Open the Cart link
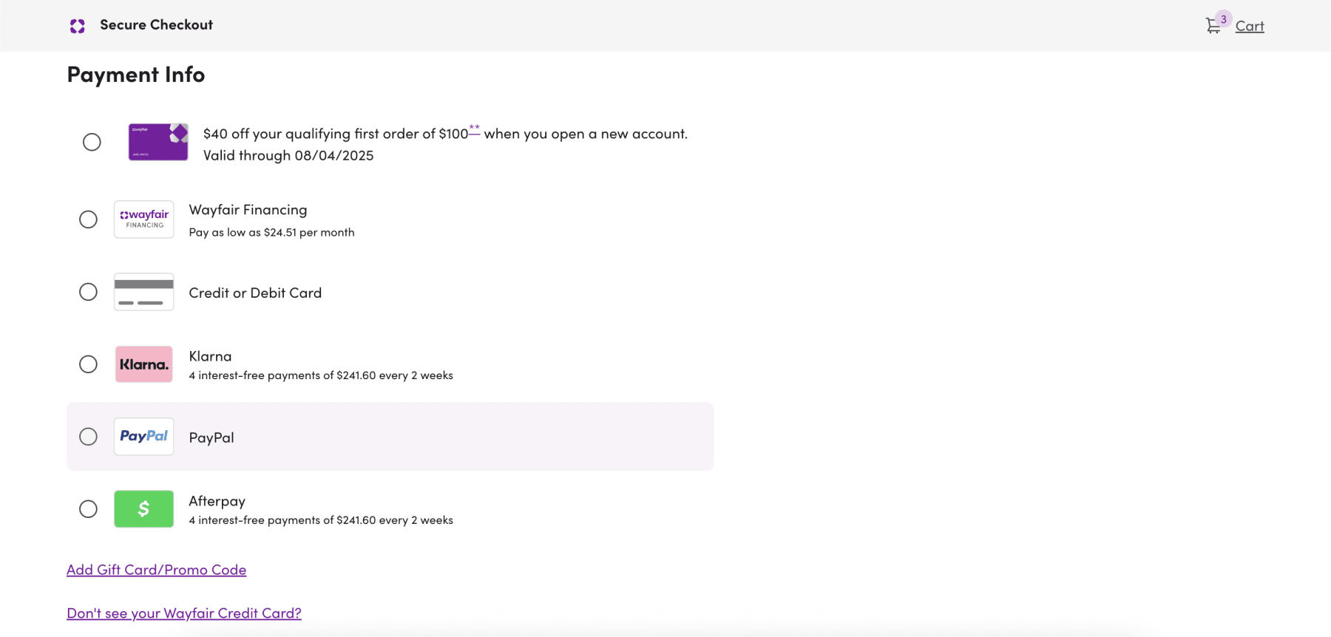This screenshot has height=637, width=1331. click(1249, 26)
